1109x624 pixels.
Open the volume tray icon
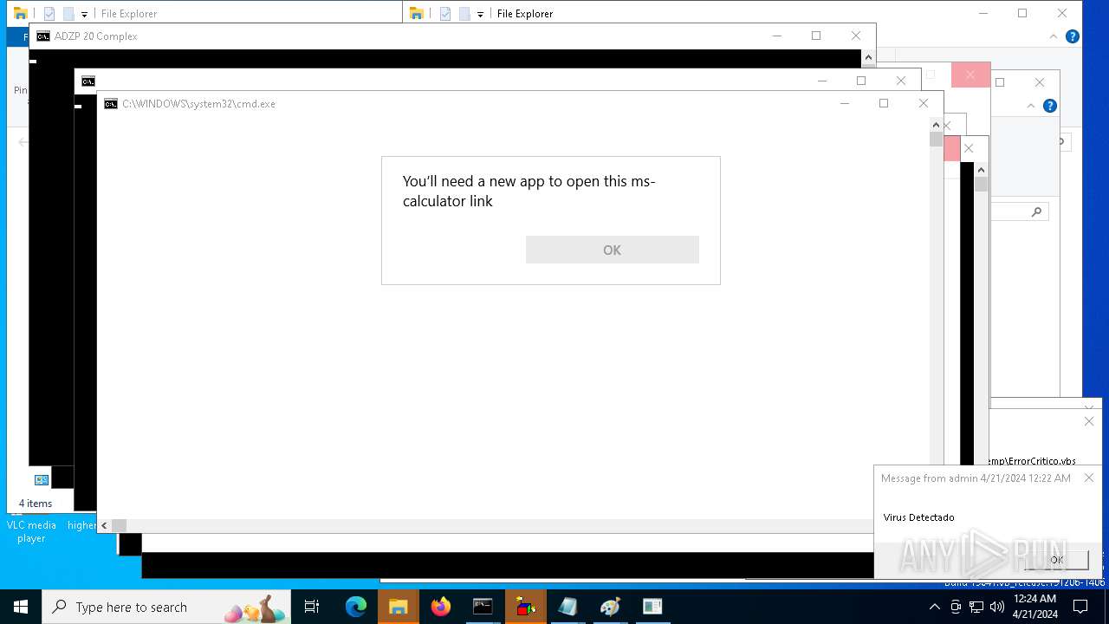996,607
